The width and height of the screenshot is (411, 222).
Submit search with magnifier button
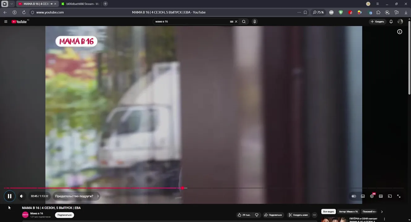[x=244, y=22]
